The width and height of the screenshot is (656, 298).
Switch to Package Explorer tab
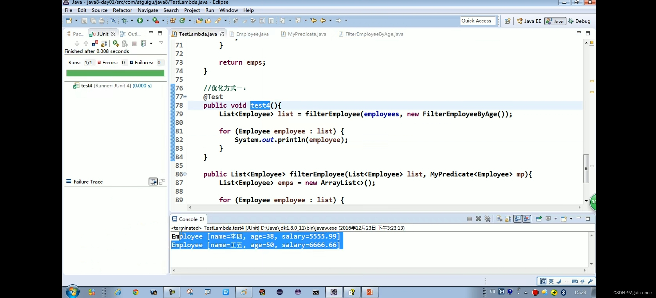tap(75, 34)
